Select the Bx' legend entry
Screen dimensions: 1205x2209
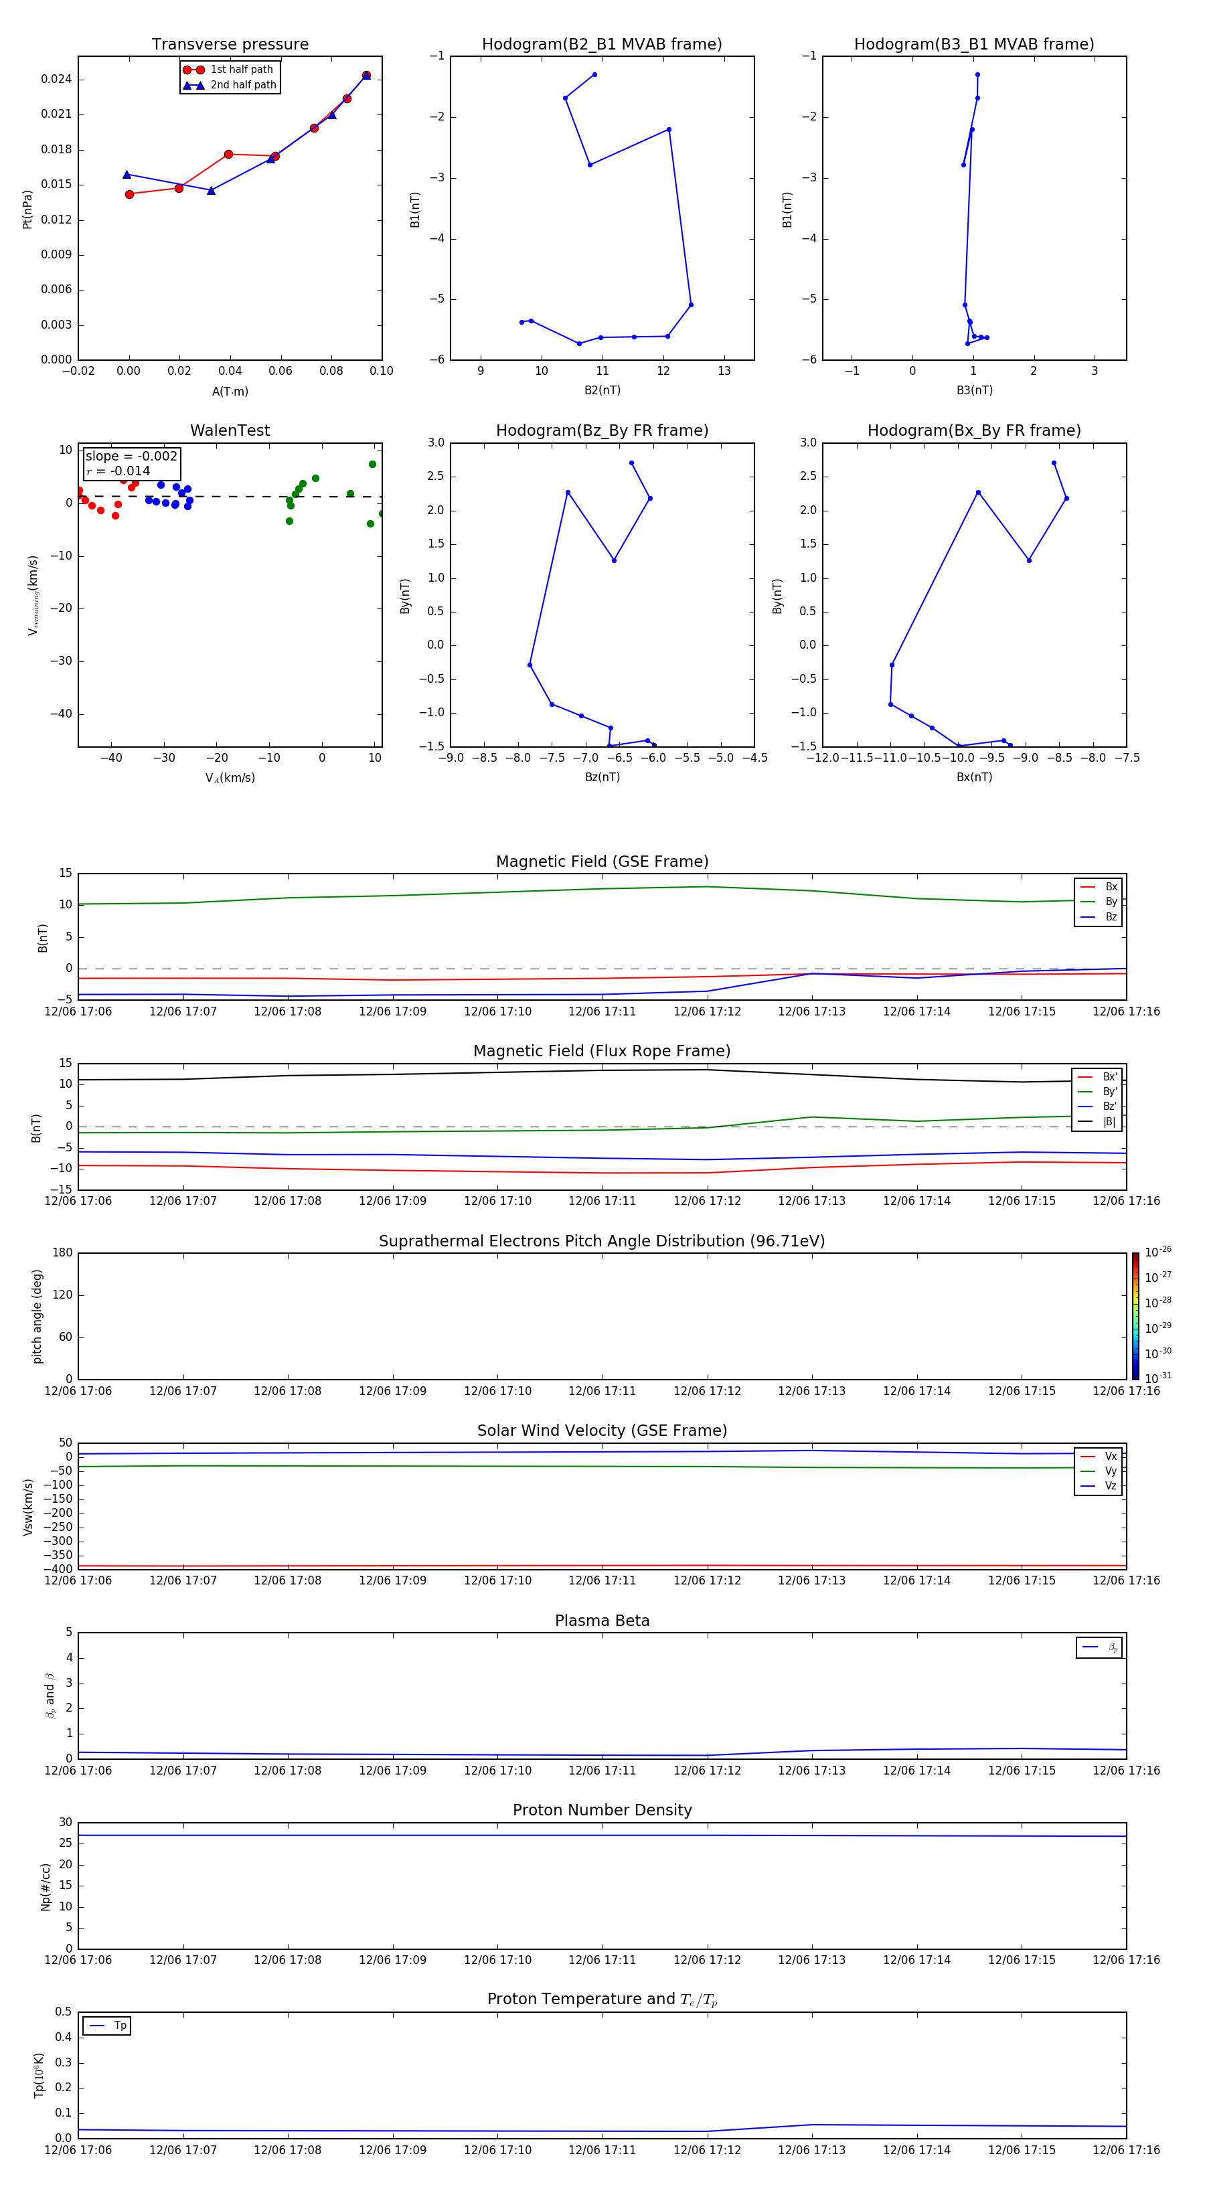click(x=1098, y=1077)
